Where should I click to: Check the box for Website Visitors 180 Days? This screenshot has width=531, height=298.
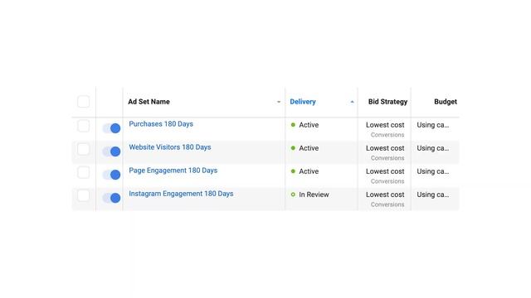click(x=83, y=149)
